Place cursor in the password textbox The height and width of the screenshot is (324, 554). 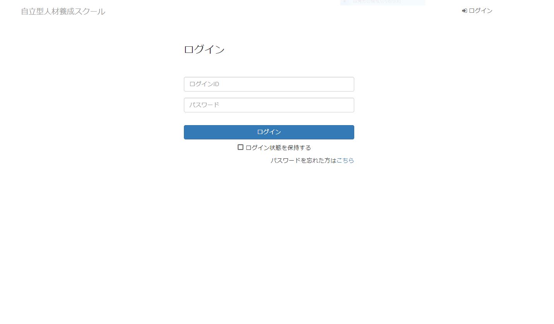(269, 105)
